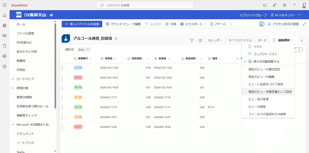Open My files page icon in left rail
The height and width of the screenshot is (153, 309).
(4, 46)
